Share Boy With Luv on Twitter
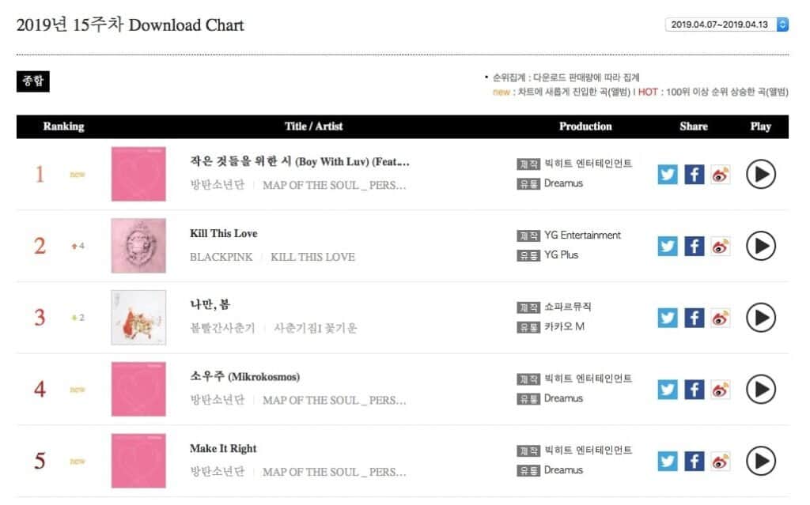This screenshot has height=505, width=810. 668,174
